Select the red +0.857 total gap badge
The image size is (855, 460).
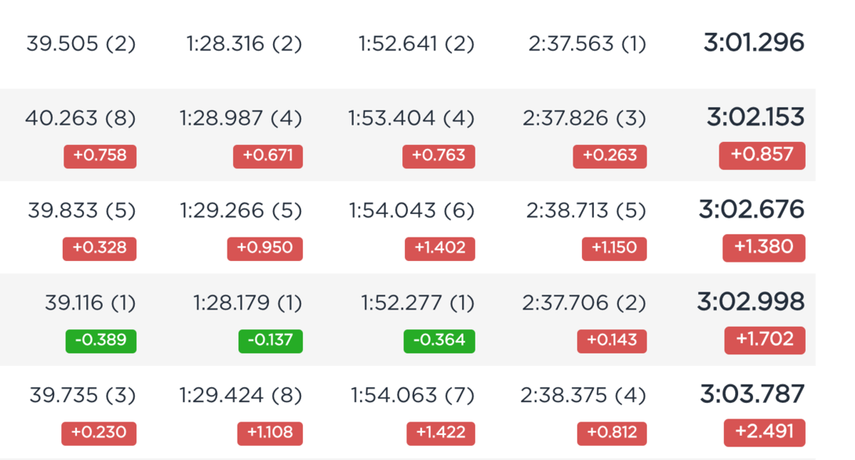pos(762,155)
